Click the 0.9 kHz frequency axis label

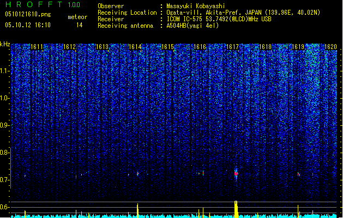click(5, 125)
